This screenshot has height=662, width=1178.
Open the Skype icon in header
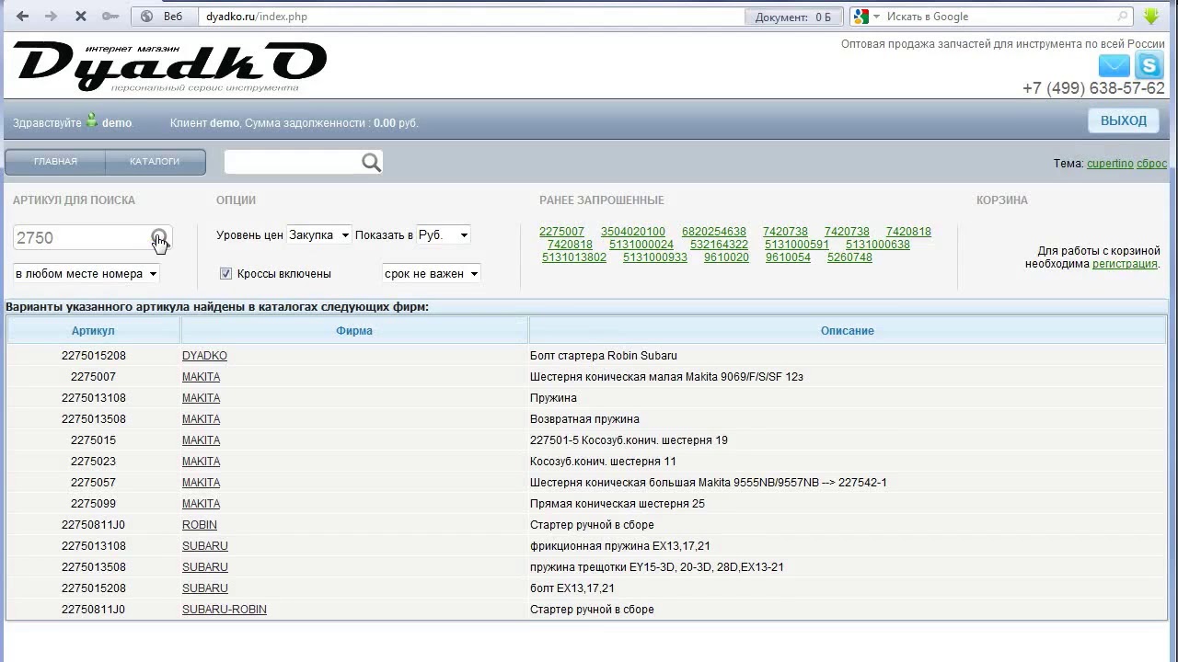click(1149, 65)
